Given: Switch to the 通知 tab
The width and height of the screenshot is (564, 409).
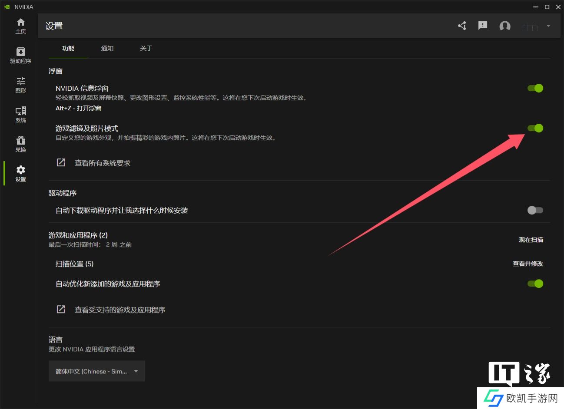Looking at the screenshot, I should coord(107,48).
